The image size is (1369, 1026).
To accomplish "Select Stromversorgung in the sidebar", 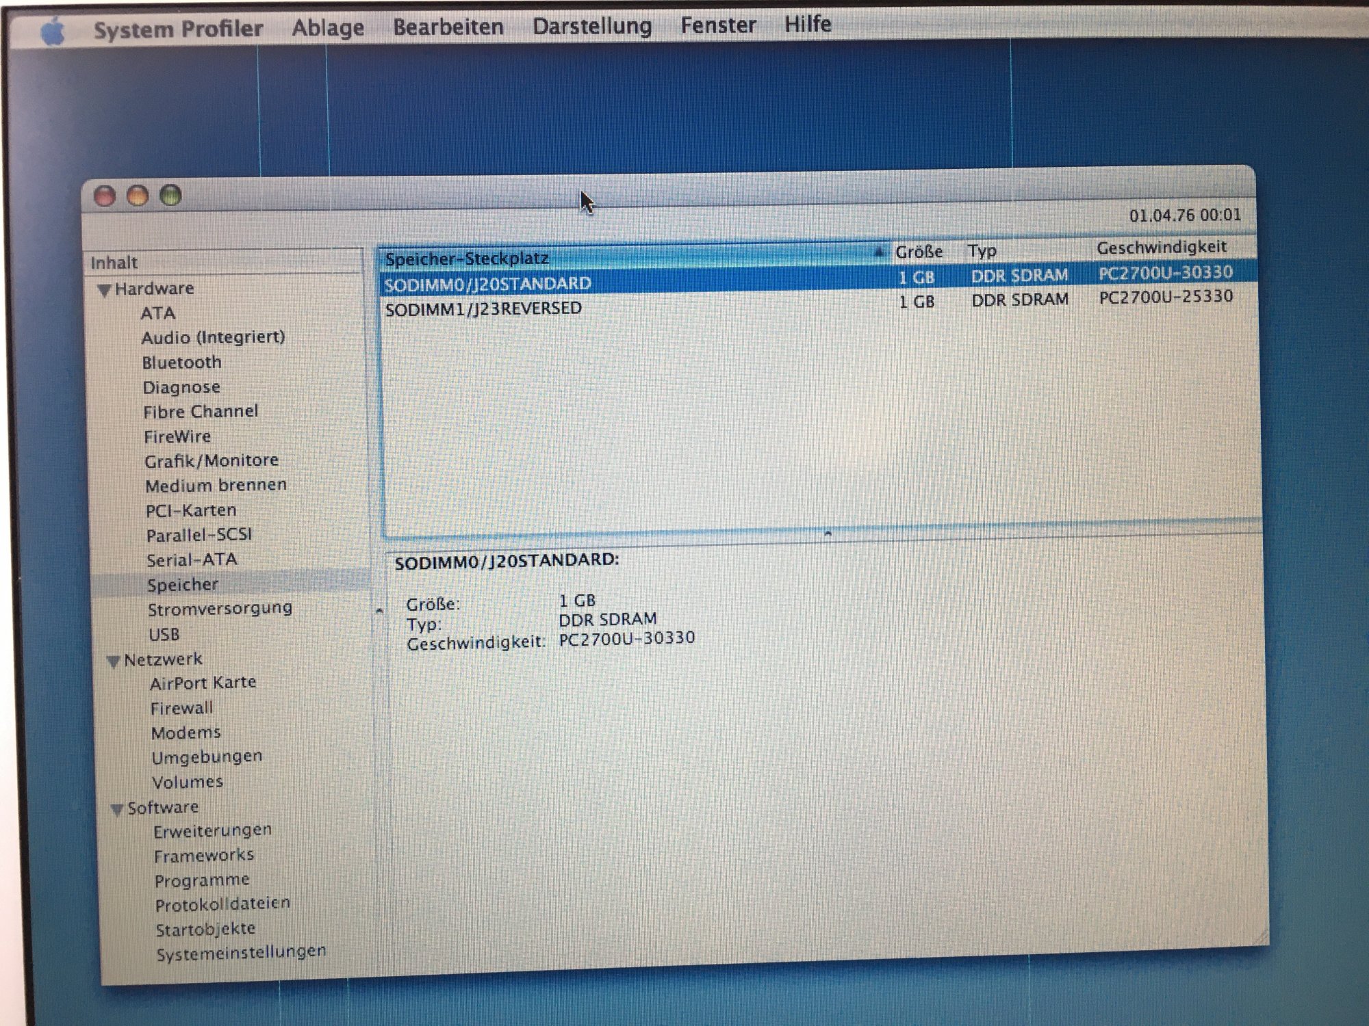I will click(x=220, y=609).
